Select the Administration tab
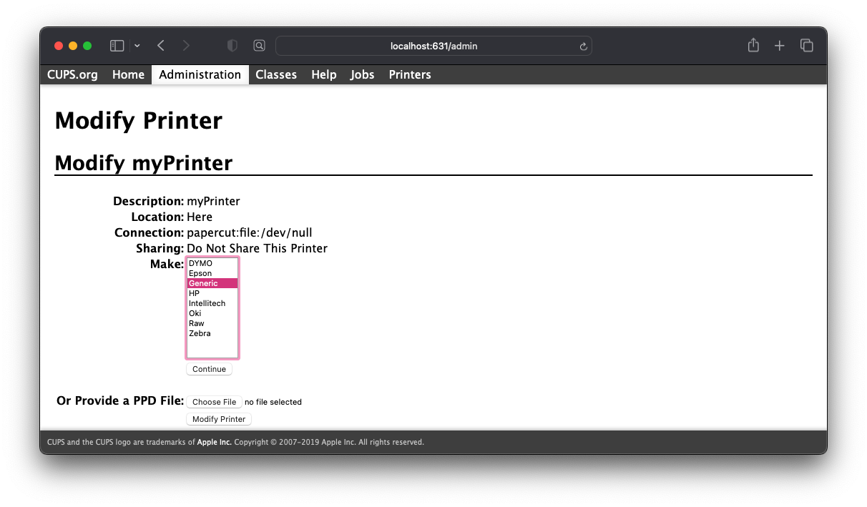The width and height of the screenshot is (867, 507). coord(200,74)
